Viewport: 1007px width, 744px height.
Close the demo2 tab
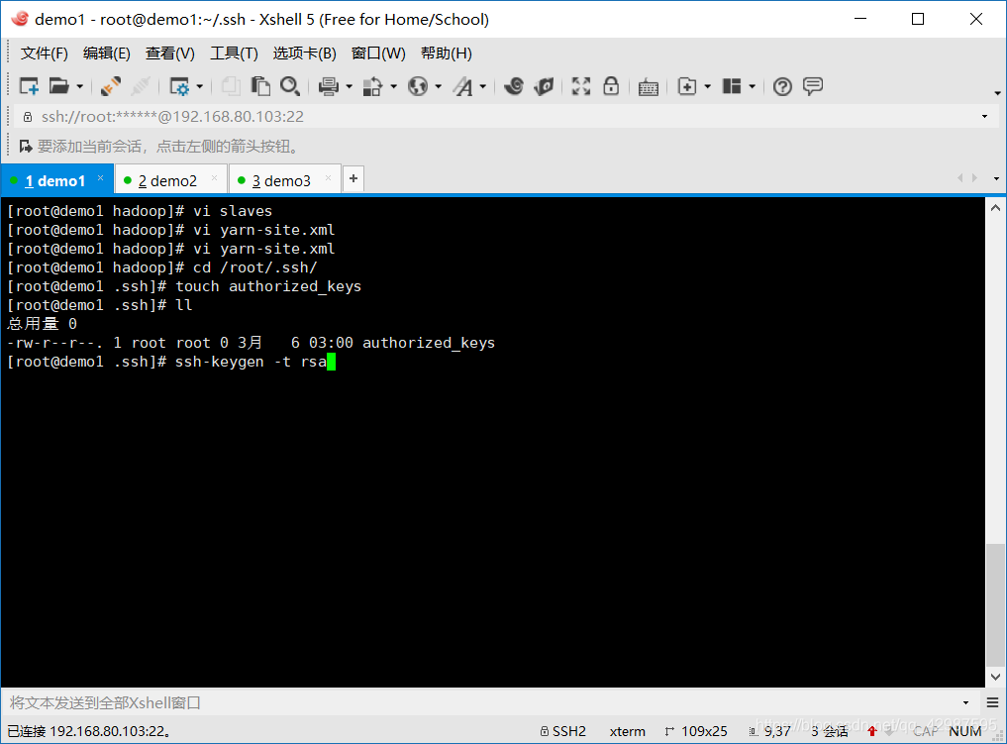(x=215, y=178)
